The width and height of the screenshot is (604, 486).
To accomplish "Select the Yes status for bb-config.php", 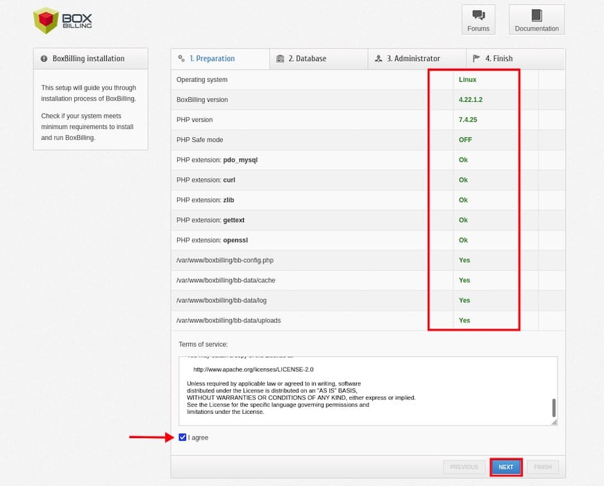I will [x=464, y=260].
